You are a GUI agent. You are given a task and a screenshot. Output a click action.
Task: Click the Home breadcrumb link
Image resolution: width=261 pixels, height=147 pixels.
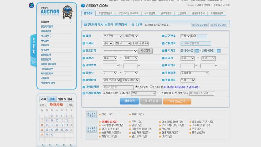[x=191, y=5]
